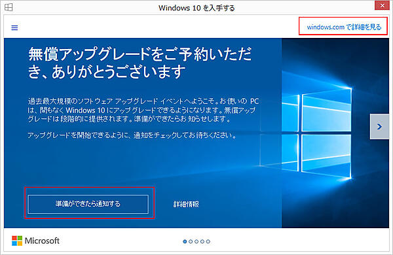This screenshot has width=393, height=255.
Task: Click "準備ができたら通知する" button
Action: point(88,204)
